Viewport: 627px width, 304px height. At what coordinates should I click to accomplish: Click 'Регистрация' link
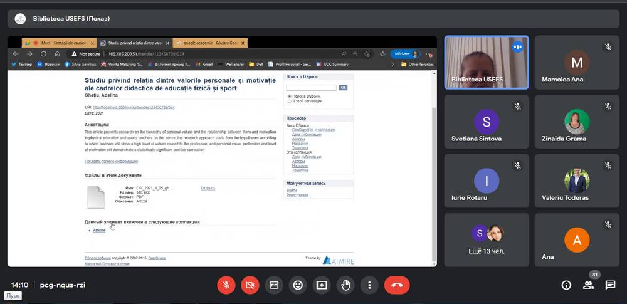click(297, 195)
